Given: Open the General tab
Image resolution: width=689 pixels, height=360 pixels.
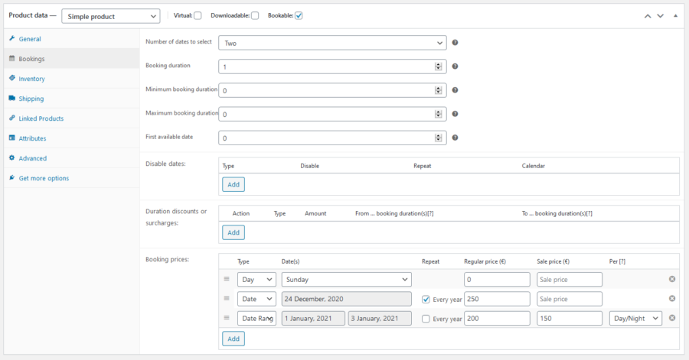Looking at the screenshot, I should click(x=72, y=38).
